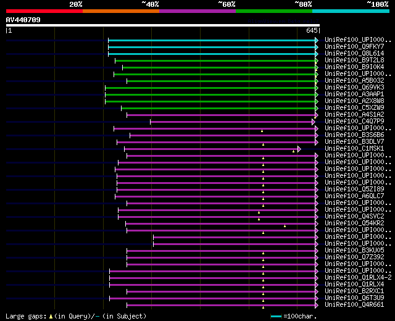Click the cyan arrowhead on the Q8L614 row

point(317,54)
